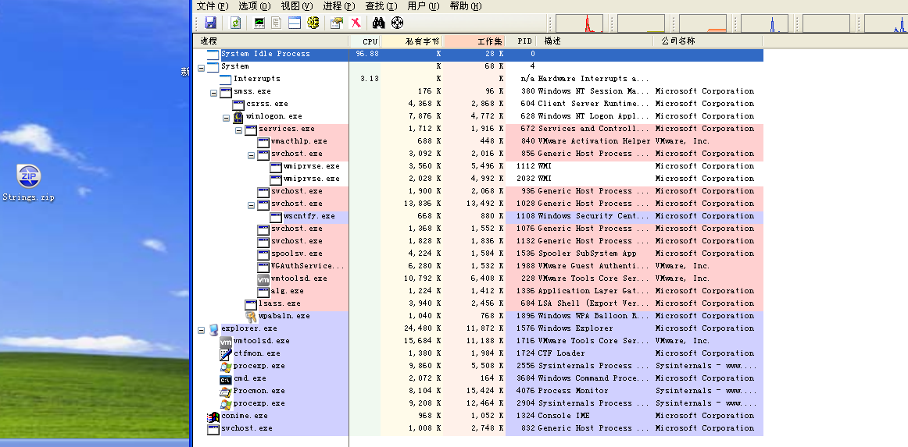Sort by the 私有字节 column header
This screenshot has height=447, width=908.
[413, 41]
